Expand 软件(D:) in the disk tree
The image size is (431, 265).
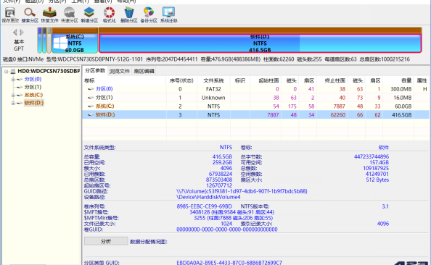pos(13,103)
